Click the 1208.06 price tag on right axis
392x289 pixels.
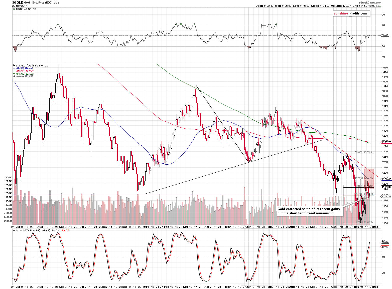(x=386, y=179)
